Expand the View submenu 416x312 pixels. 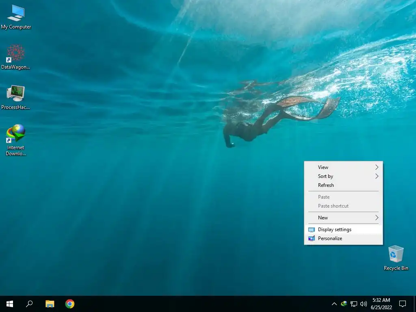pyautogui.click(x=343, y=167)
